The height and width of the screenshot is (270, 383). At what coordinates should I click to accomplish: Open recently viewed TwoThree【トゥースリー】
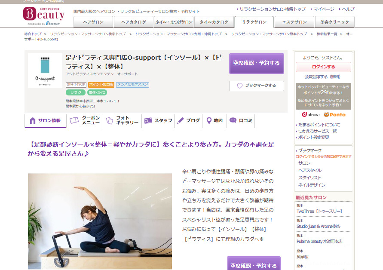tap(320, 212)
